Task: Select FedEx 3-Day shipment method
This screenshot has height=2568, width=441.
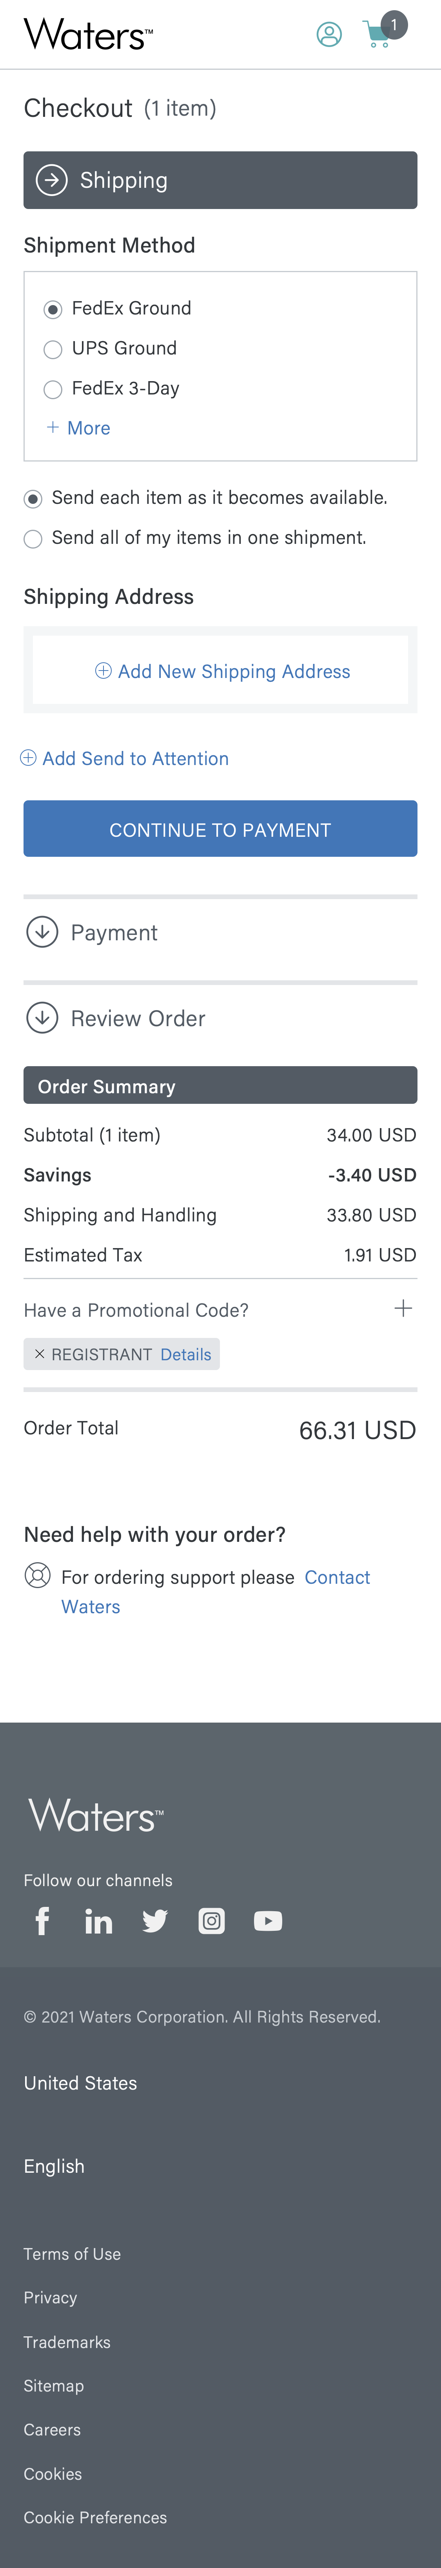Action: tap(54, 389)
